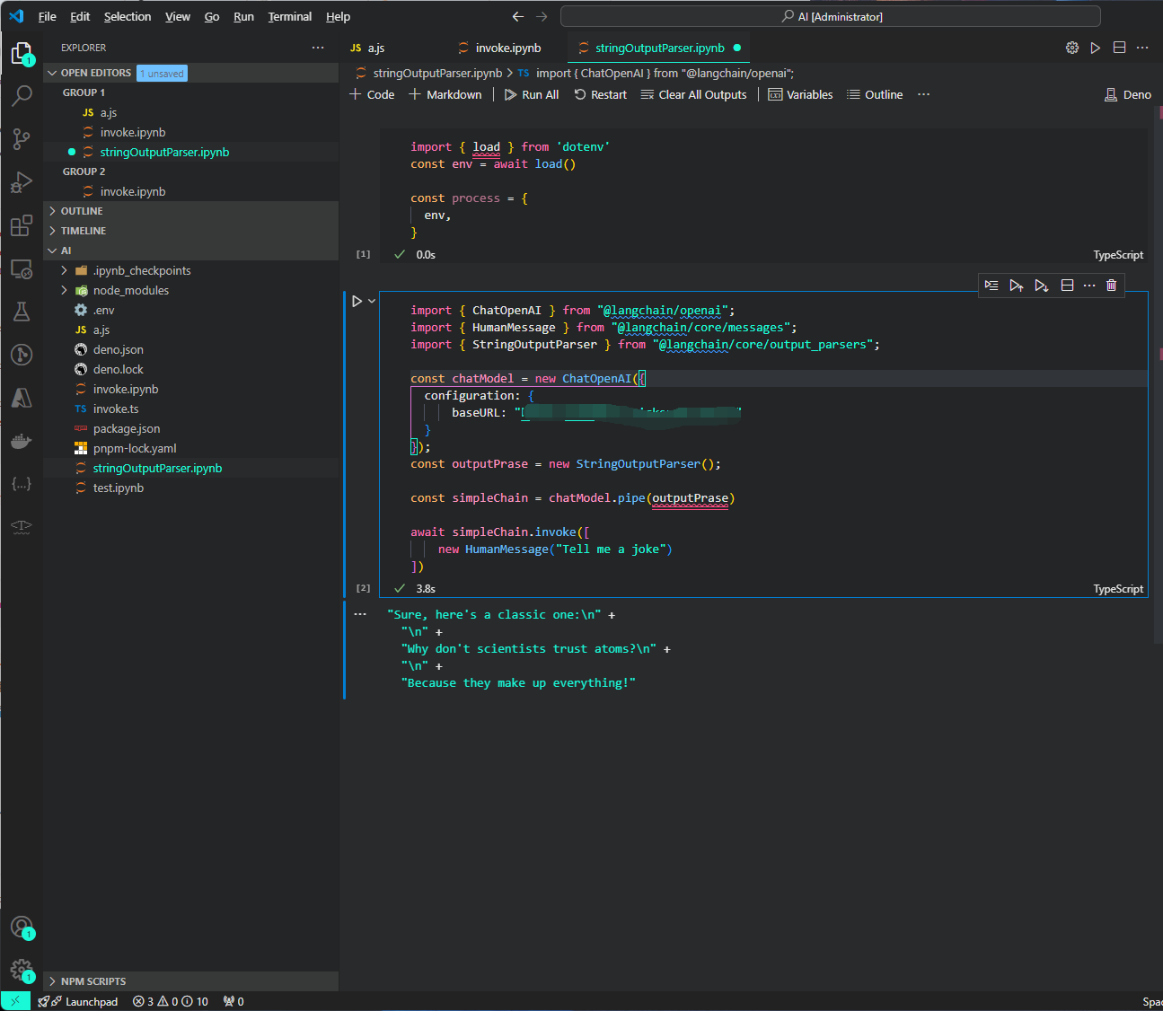Go forward using the navigation arrow

pyautogui.click(x=542, y=16)
